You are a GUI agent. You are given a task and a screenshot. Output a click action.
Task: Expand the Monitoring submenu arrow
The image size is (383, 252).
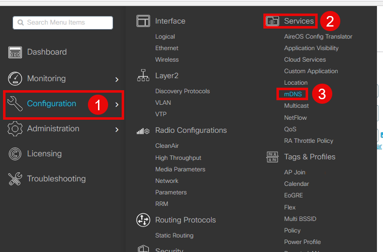117,79
